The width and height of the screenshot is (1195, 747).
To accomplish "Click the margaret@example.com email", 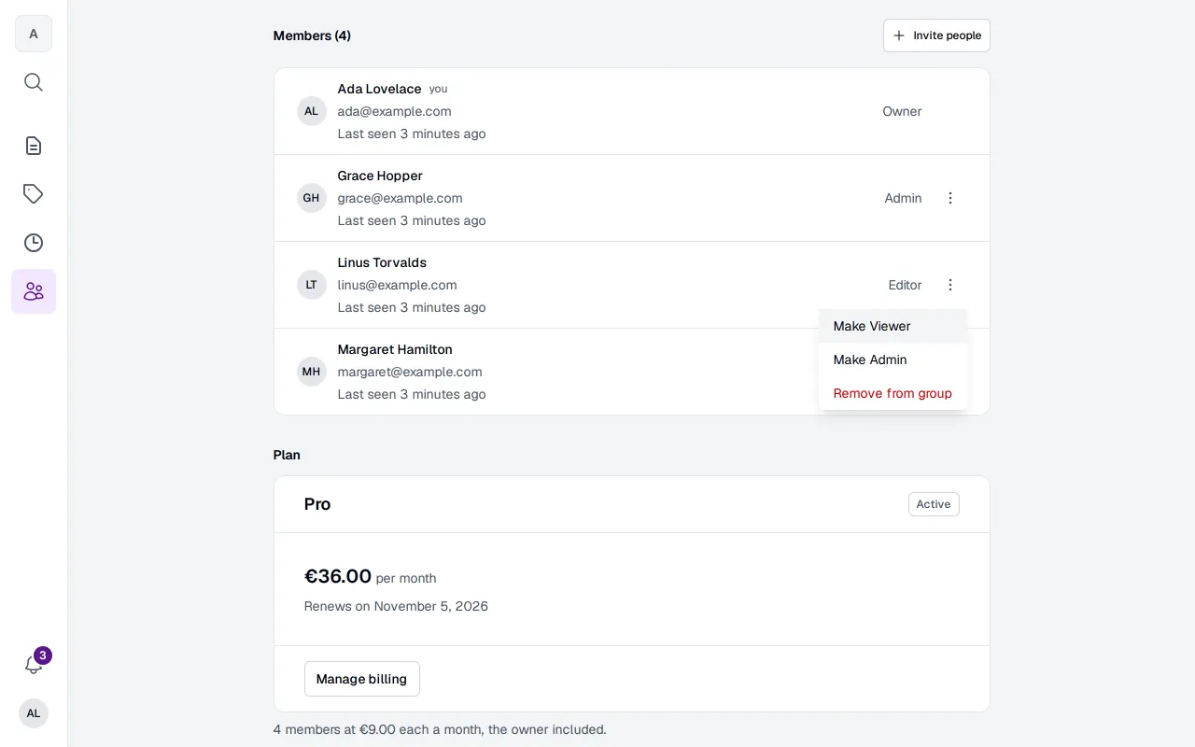I will pos(410,372).
